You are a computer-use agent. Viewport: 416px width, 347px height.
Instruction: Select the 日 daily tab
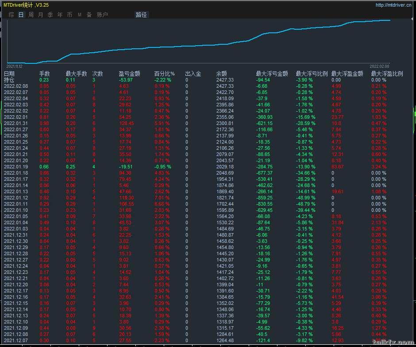[21, 15]
